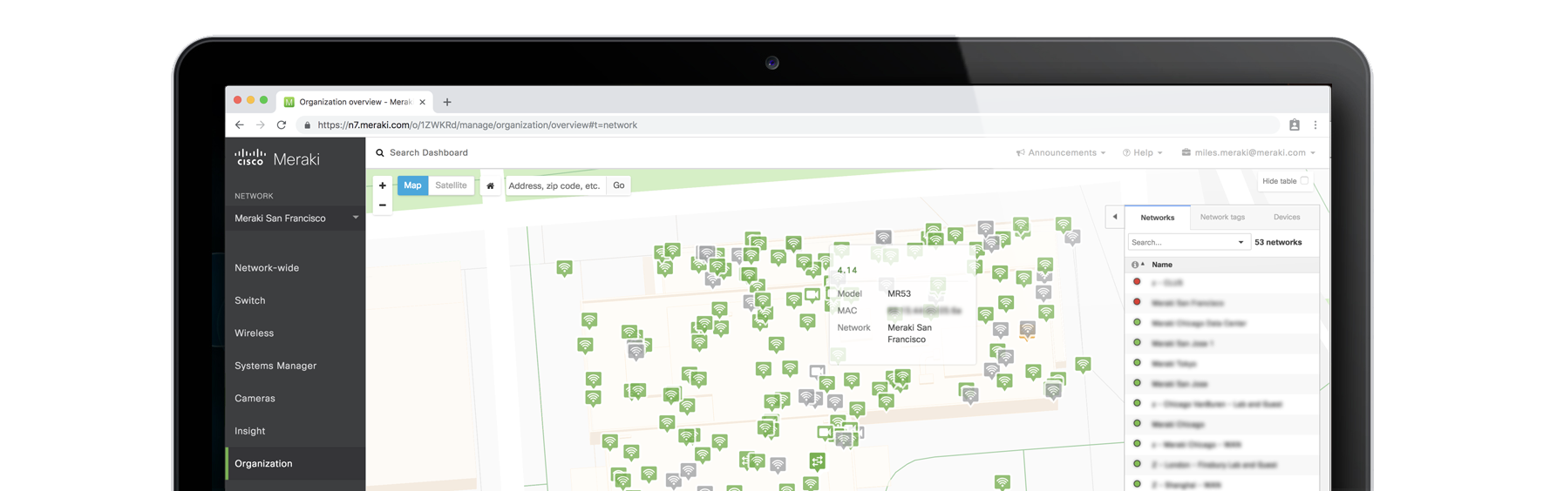Screen dimensions: 1543x491
Task: Open the browser profile icon
Action: click(x=1295, y=125)
